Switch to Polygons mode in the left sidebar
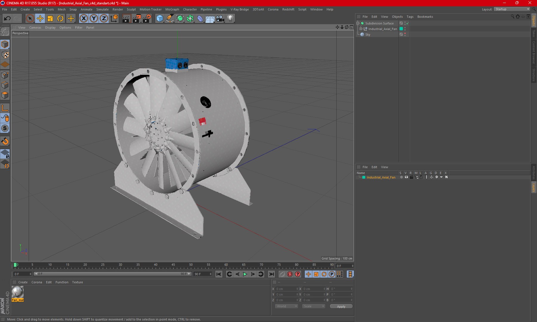This screenshot has width=537, height=322. (5, 95)
